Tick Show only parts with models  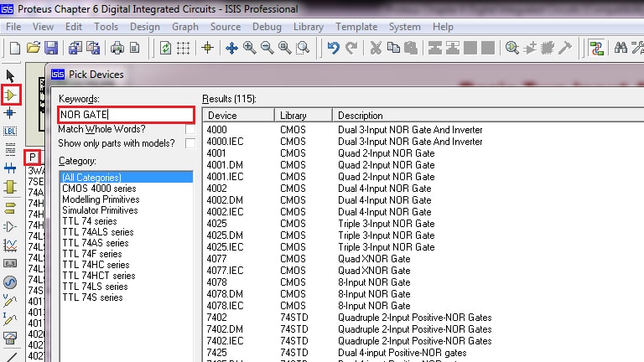(190, 143)
